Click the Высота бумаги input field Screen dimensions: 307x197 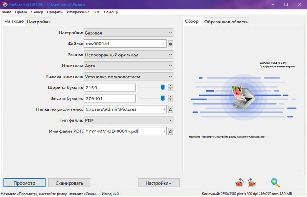click(110, 98)
